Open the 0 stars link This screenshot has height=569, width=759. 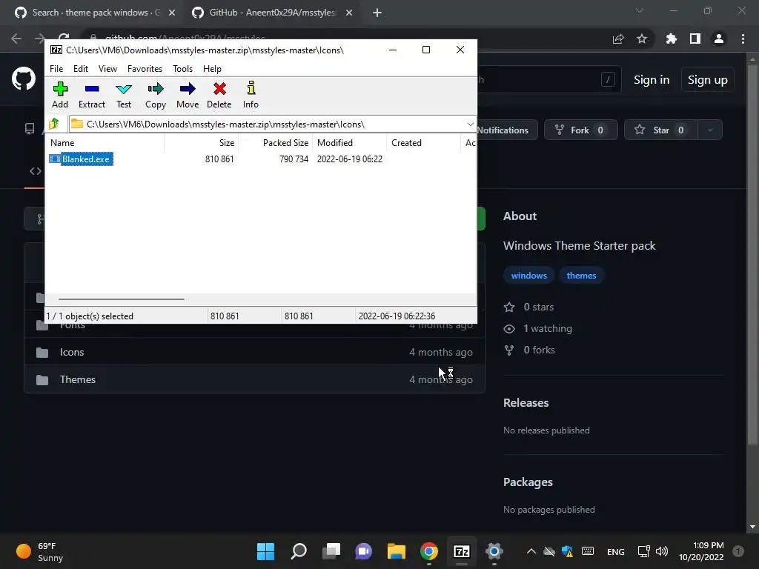tap(529, 307)
